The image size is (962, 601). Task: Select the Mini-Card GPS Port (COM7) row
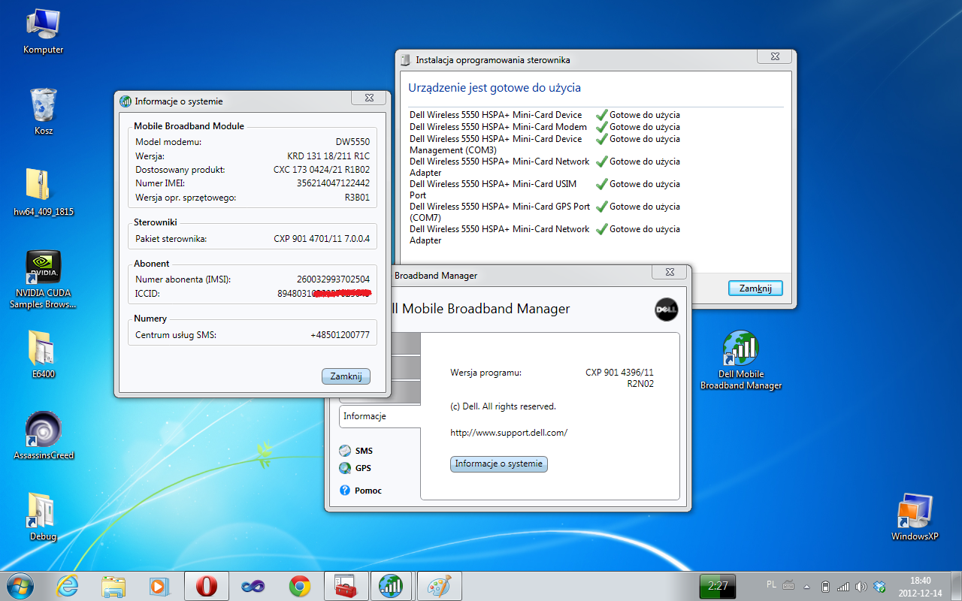click(545, 212)
